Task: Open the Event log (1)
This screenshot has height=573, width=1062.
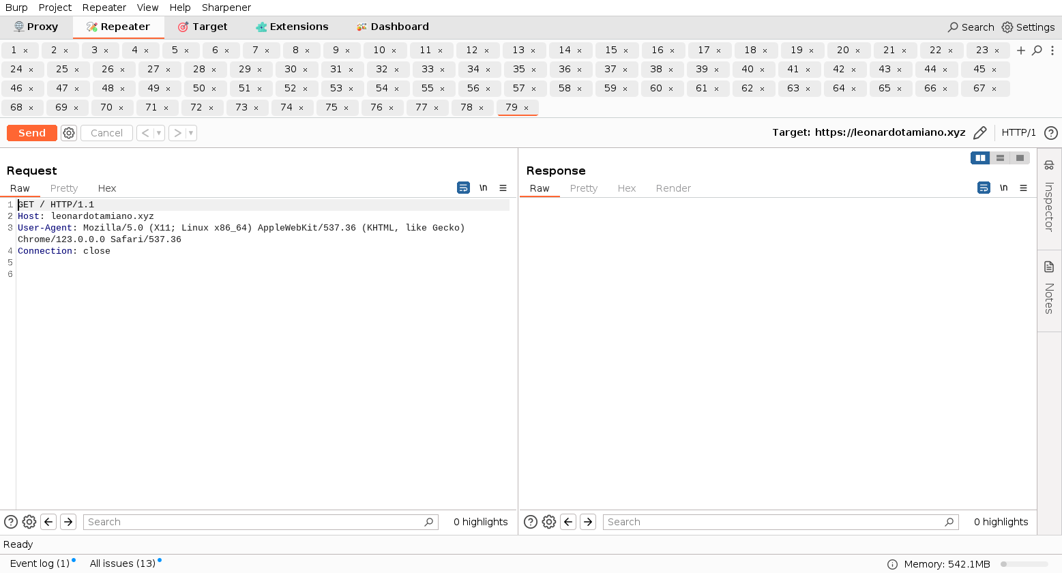Action: 40,563
